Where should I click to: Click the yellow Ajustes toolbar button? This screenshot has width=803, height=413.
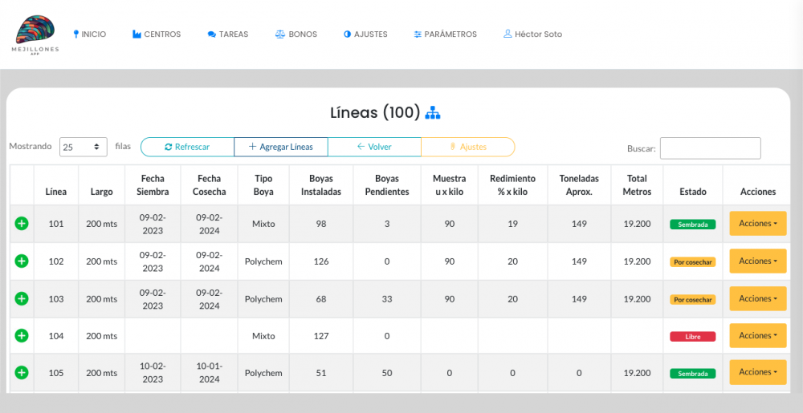[x=467, y=147]
